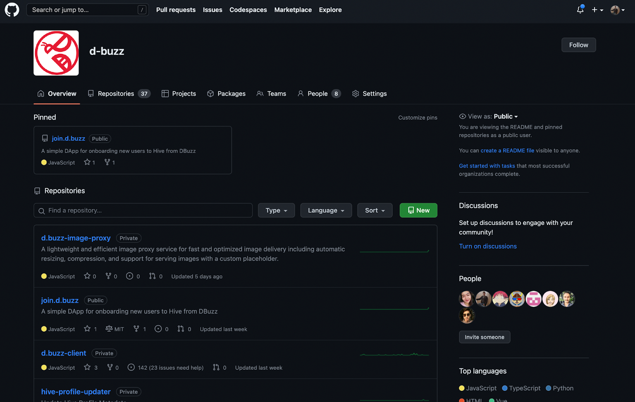Image resolution: width=635 pixels, height=402 pixels.
Task: Open the plus create-new menu
Action: tap(597, 10)
